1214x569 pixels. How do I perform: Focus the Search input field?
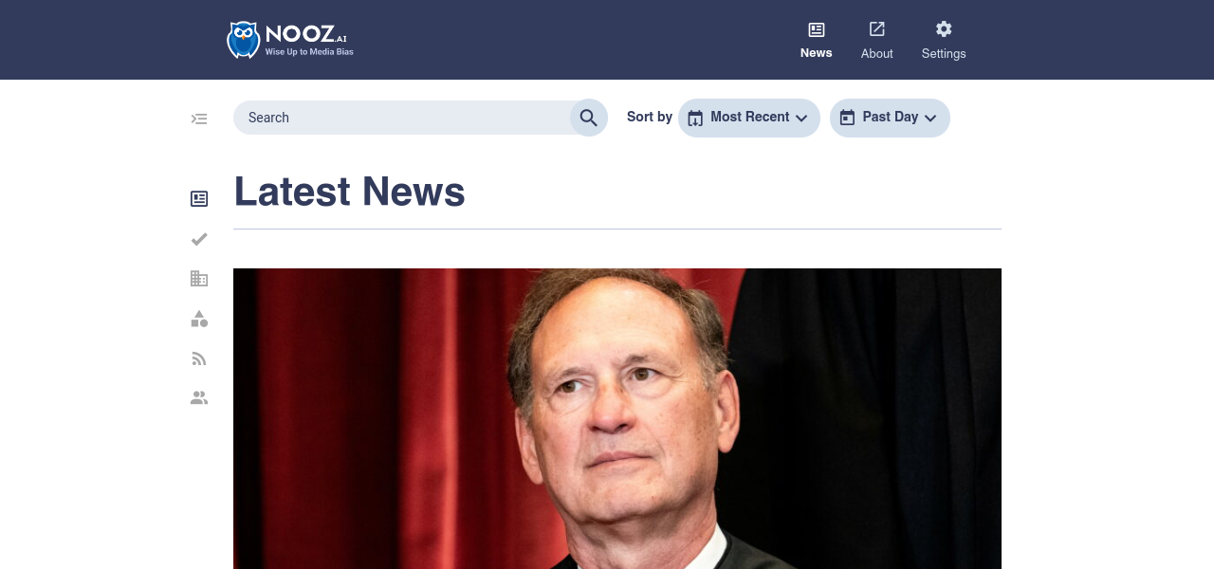[x=401, y=118]
